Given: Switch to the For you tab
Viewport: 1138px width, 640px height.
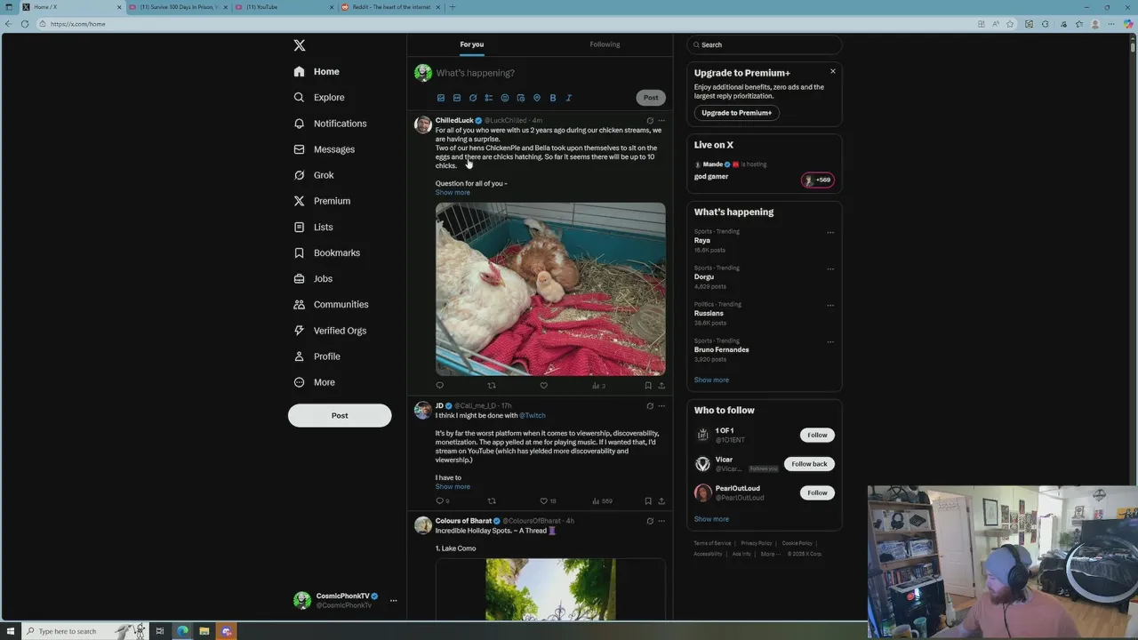Looking at the screenshot, I should click(472, 44).
